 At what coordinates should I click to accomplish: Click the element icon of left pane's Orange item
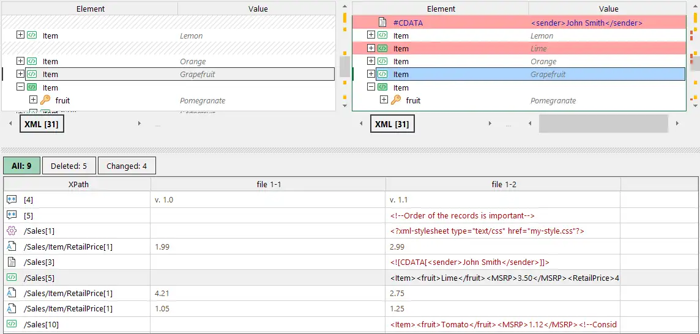pos(32,61)
